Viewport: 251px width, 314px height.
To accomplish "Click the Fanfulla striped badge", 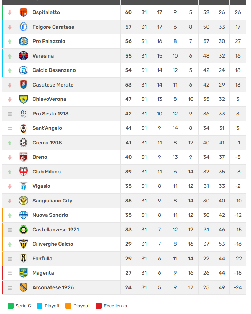I will click(23, 259).
